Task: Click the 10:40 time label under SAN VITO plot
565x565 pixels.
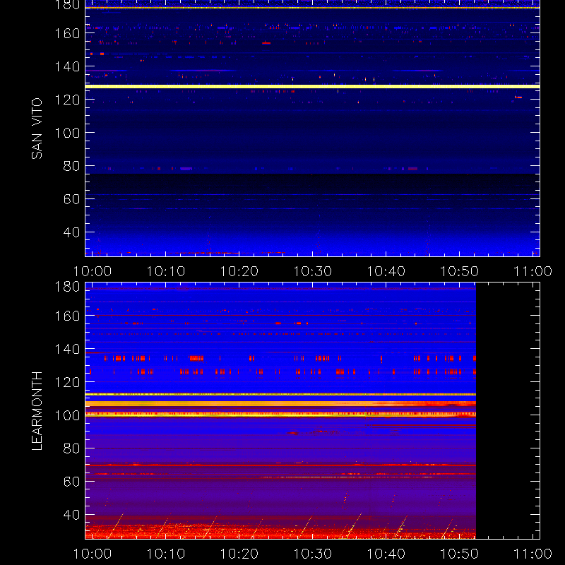Action: [x=386, y=271]
